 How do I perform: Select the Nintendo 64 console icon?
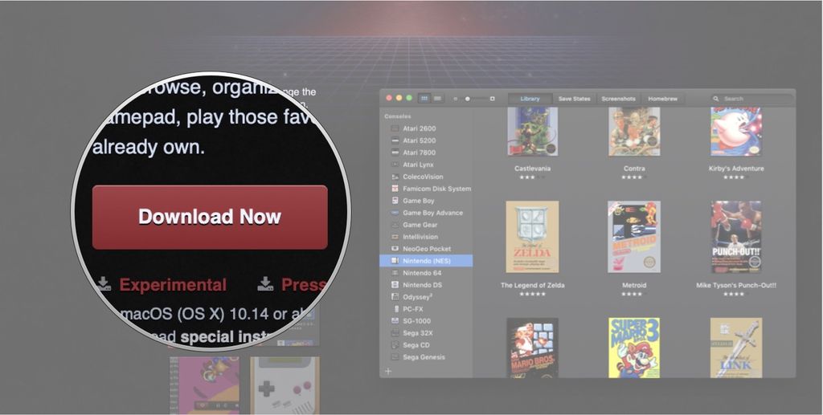click(395, 273)
